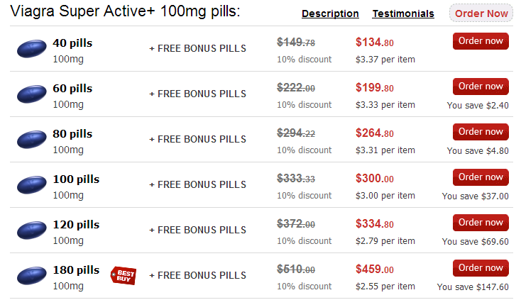This screenshot has height=300, width=521.
Task: Open the Testimonials tab link
Action: 403,13
